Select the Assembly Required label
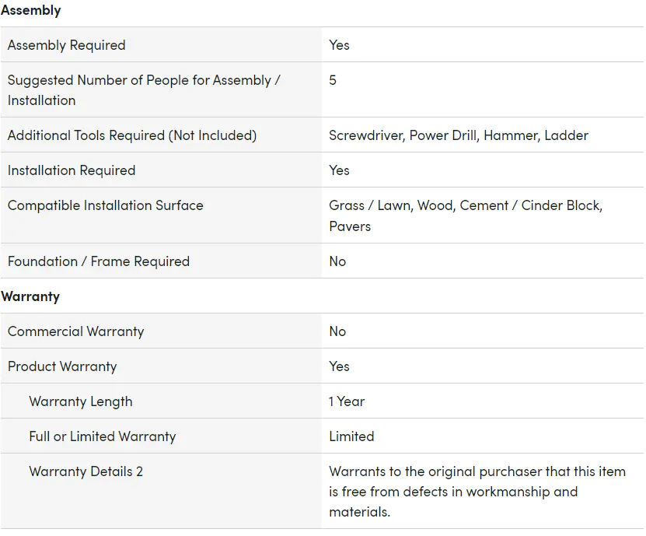 click(67, 45)
